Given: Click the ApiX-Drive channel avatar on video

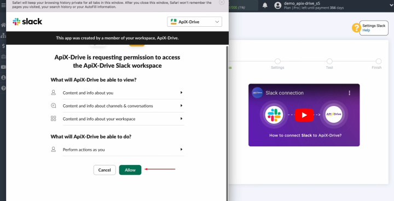Looking at the screenshot, I should click(x=257, y=93).
